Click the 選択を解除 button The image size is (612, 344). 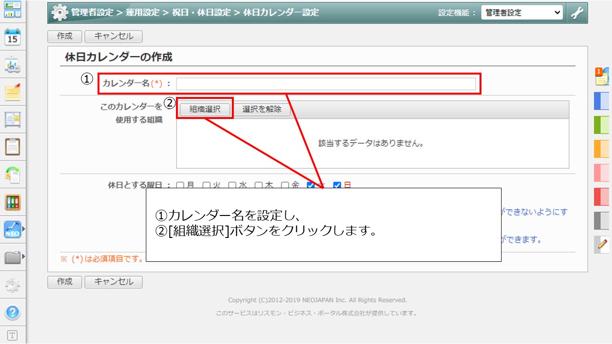click(262, 109)
